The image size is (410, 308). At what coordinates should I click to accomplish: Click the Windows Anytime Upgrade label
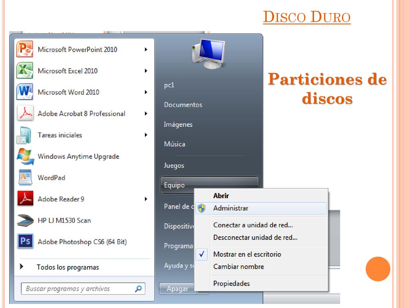(78, 156)
